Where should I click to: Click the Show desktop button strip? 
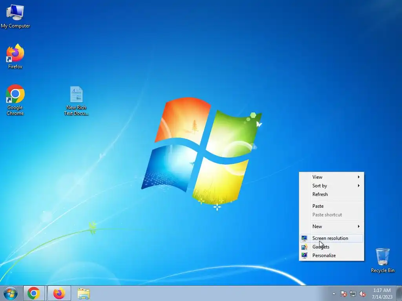coord(399,293)
